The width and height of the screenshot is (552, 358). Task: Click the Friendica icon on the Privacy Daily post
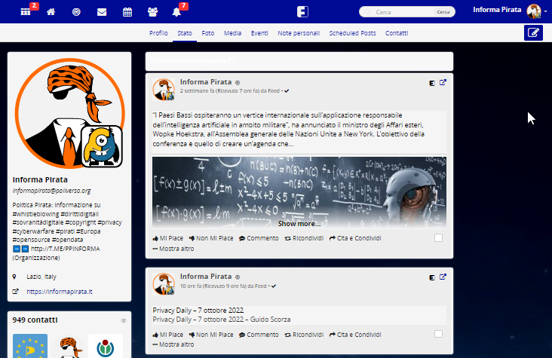point(432,278)
